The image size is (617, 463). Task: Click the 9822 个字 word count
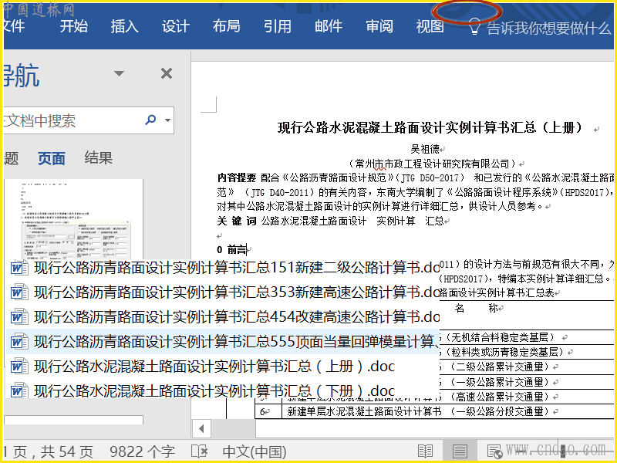coord(142,451)
